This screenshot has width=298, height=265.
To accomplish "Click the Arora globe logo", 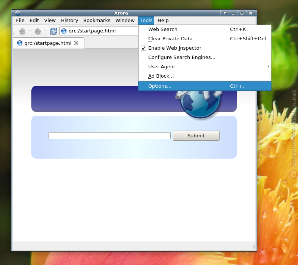I will 199,104.
